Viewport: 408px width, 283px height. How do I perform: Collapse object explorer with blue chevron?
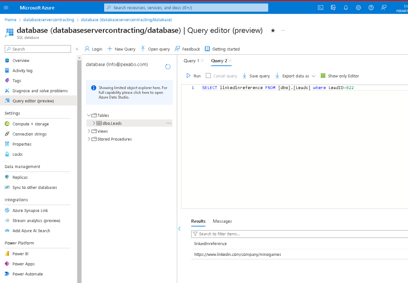[x=179, y=229]
